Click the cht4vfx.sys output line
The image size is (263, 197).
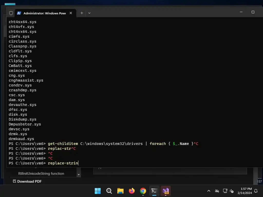coord(21,27)
